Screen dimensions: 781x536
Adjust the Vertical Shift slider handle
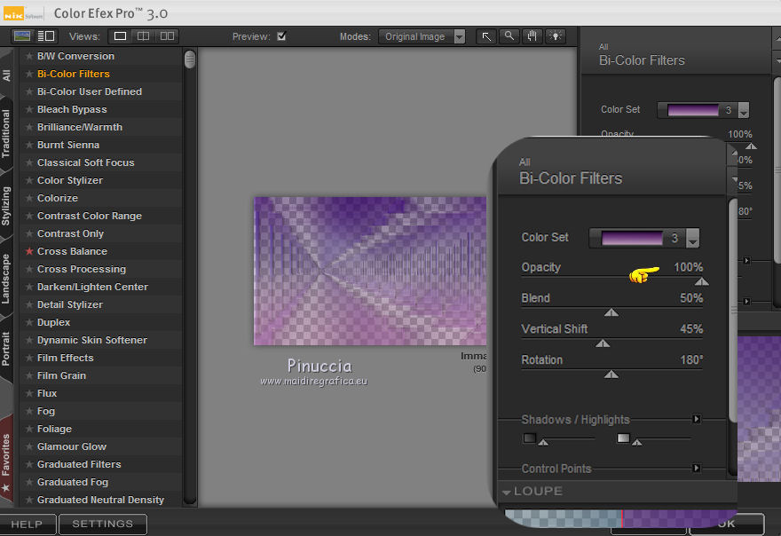(x=603, y=343)
